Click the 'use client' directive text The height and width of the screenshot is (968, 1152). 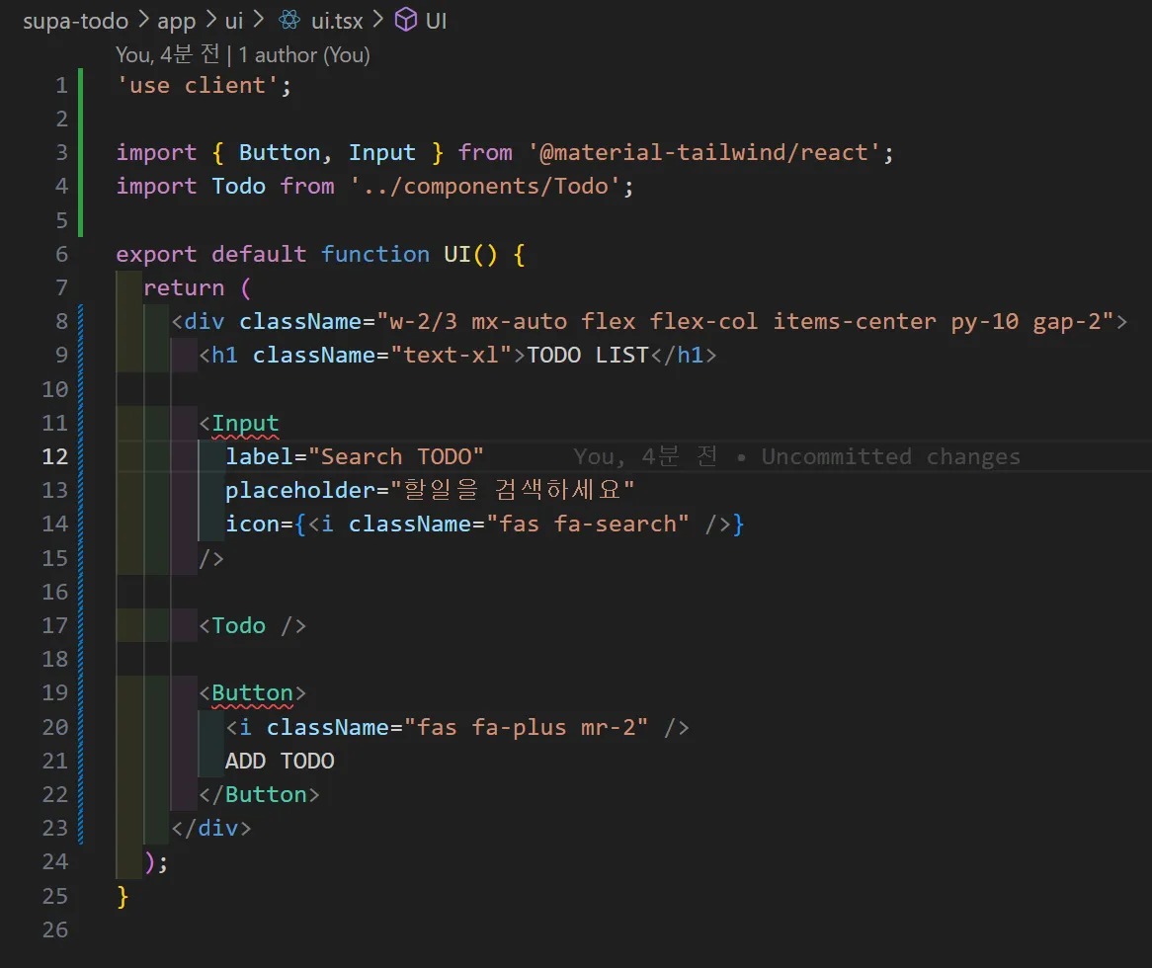pos(198,85)
